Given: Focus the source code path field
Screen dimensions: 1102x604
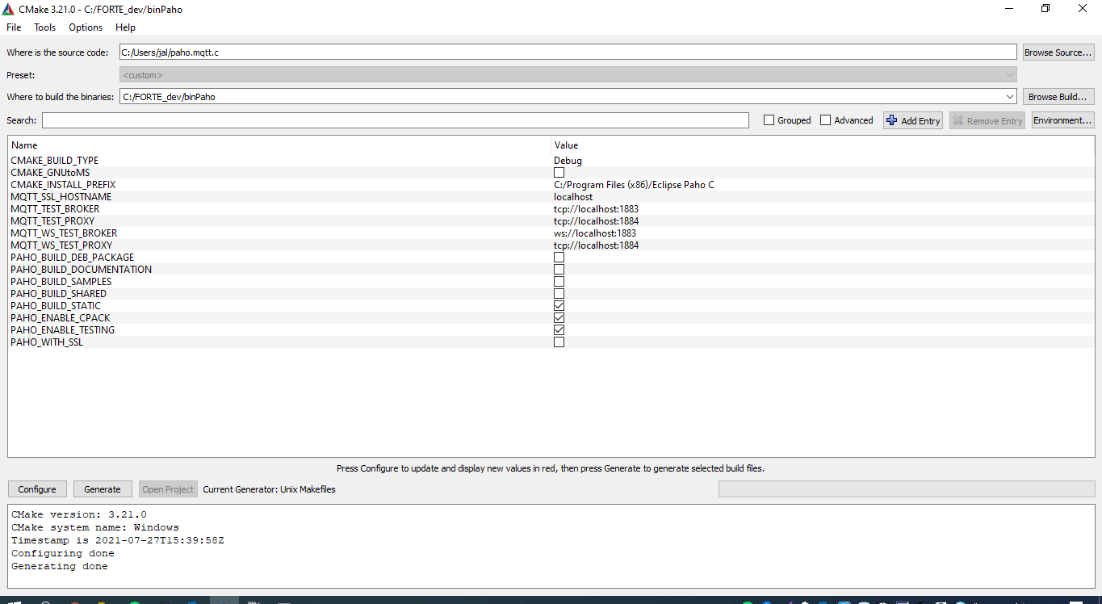Looking at the screenshot, I should (568, 52).
